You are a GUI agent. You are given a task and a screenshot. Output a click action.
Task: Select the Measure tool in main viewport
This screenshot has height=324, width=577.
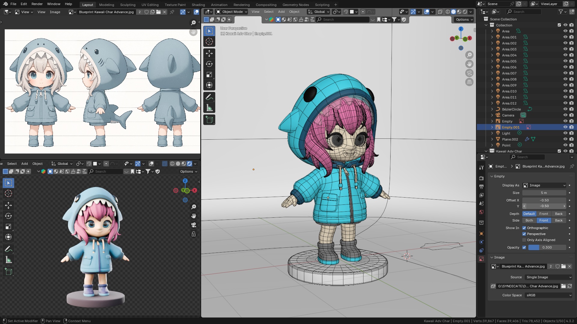coord(209,108)
